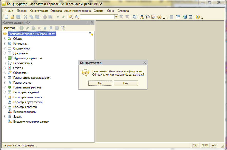
Task: Open the windows list icon
Action: tap(135, 17)
